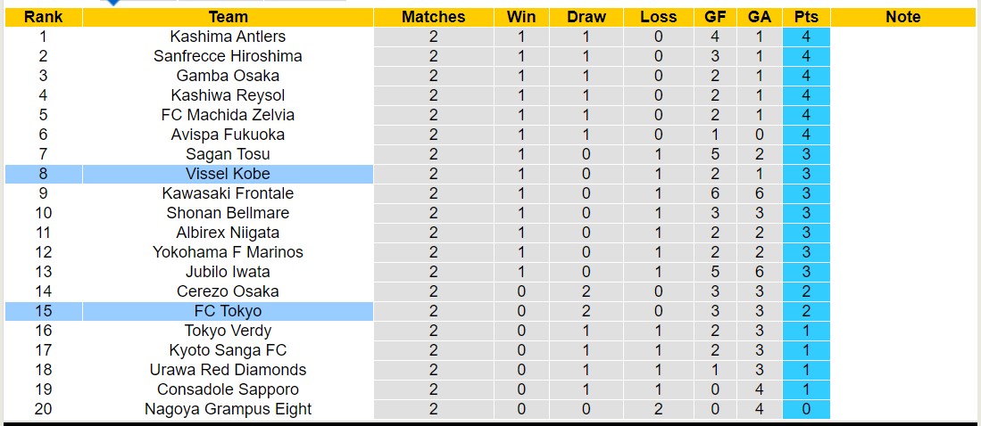Click the Sanfrecce Hiroshima team name
The image size is (981, 426).
228,56
